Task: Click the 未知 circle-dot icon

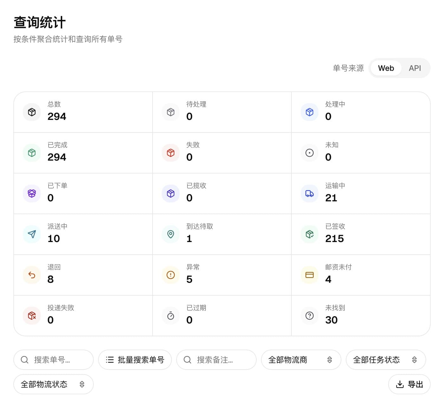Action: click(310, 153)
